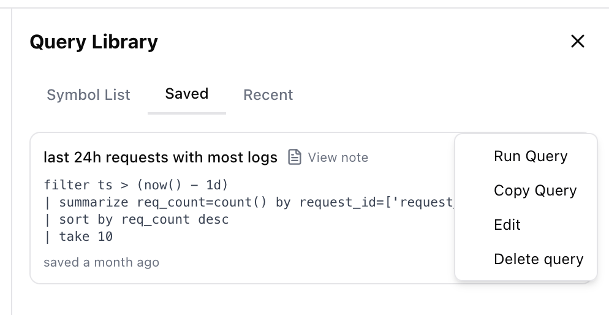This screenshot has height=315, width=609.
Task: Open the View note link
Action: 338,157
